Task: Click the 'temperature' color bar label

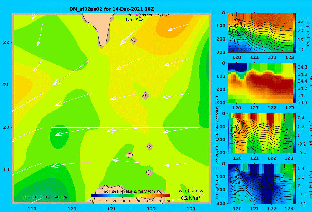Action: click(x=308, y=33)
